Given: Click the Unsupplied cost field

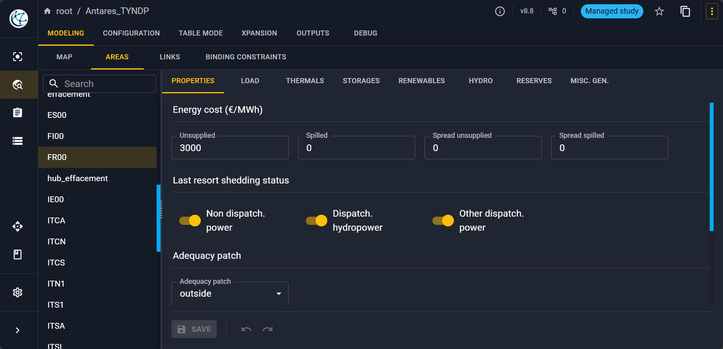Looking at the screenshot, I should point(230,148).
